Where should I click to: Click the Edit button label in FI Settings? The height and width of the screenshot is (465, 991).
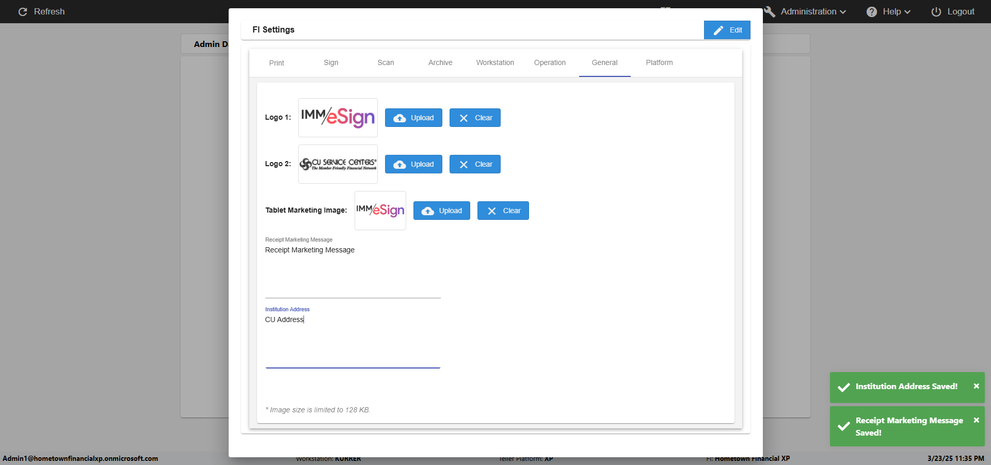(x=736, y=30)
